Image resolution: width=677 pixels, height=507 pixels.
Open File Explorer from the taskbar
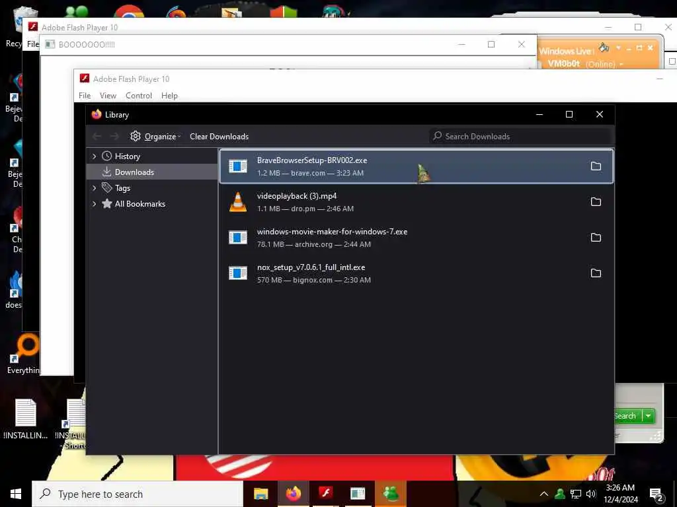click(x=260, y=494)
